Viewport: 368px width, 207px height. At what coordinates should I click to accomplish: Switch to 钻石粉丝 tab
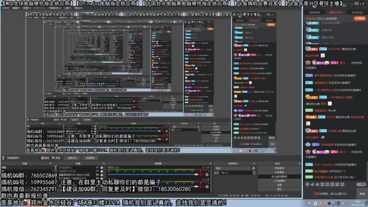[x=357, y=12]
